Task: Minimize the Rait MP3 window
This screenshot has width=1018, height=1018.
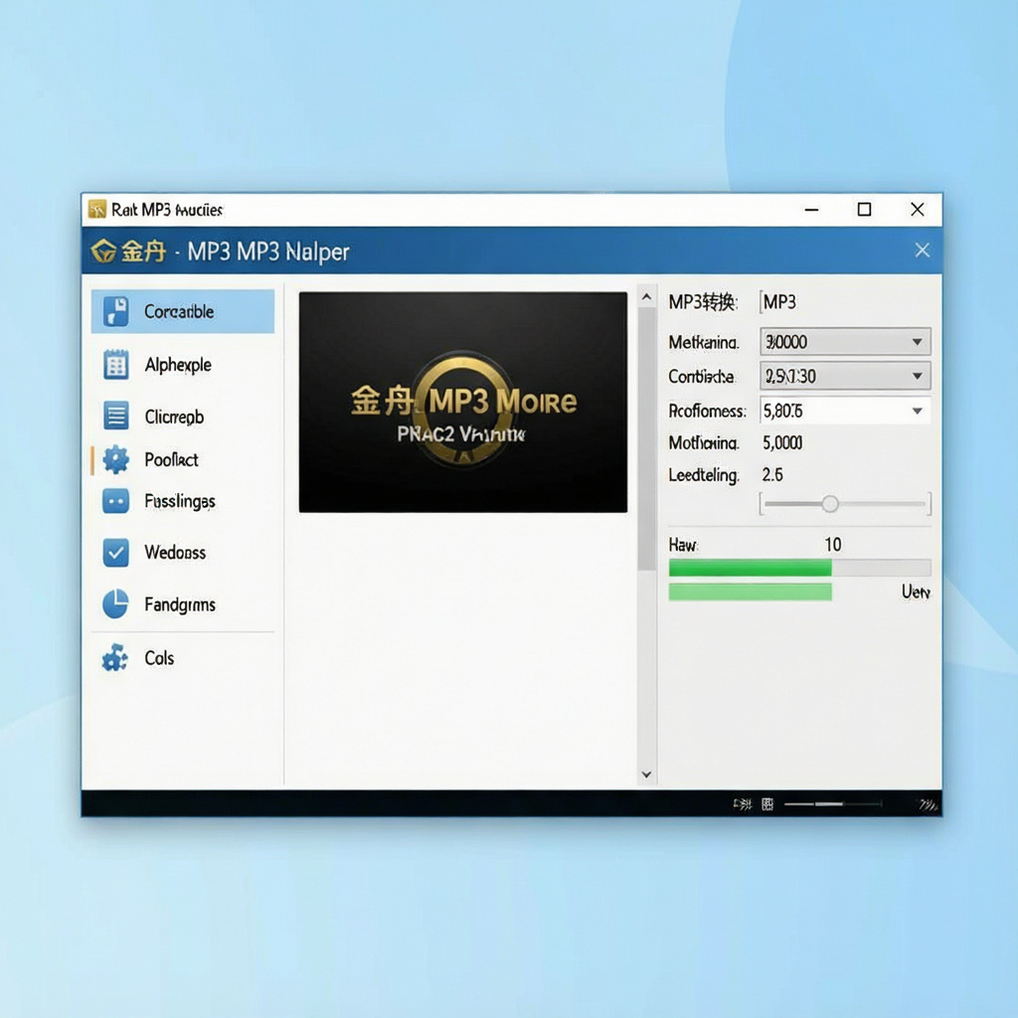Action: click(811, 210)
